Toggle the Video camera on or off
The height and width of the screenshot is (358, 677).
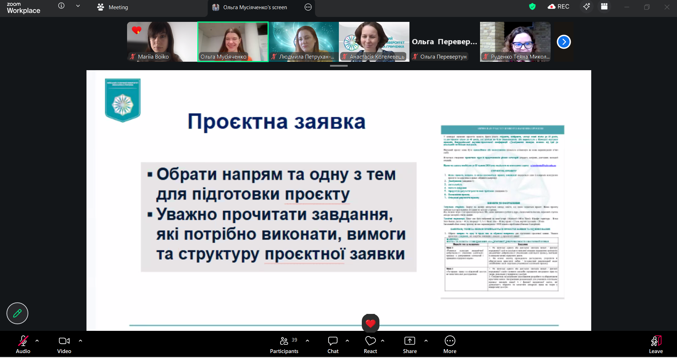coord(64,345)
